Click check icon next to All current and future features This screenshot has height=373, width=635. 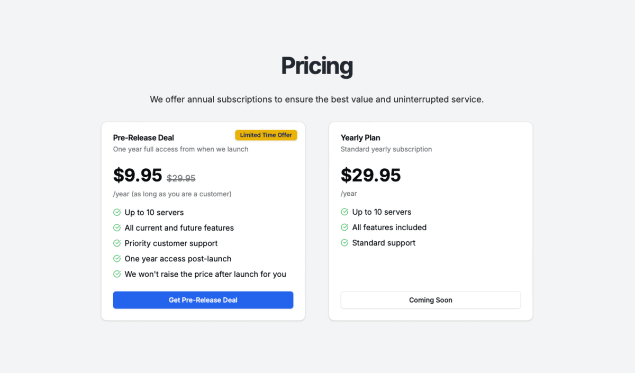pyautogui.click(x=117, y=228)
